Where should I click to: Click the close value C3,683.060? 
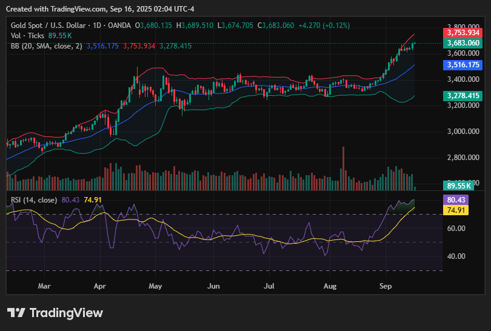[276, 25]
